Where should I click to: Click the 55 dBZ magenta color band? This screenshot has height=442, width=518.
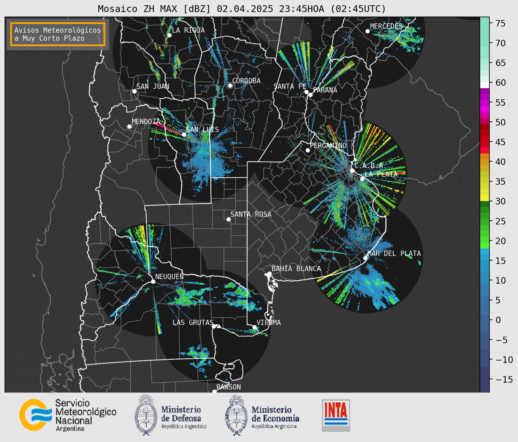pos(485,103)
